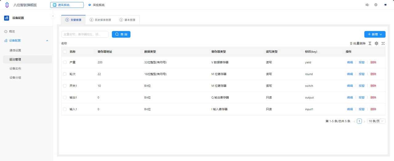
Task: Click the switch key cell
Action: click(309, 86)
